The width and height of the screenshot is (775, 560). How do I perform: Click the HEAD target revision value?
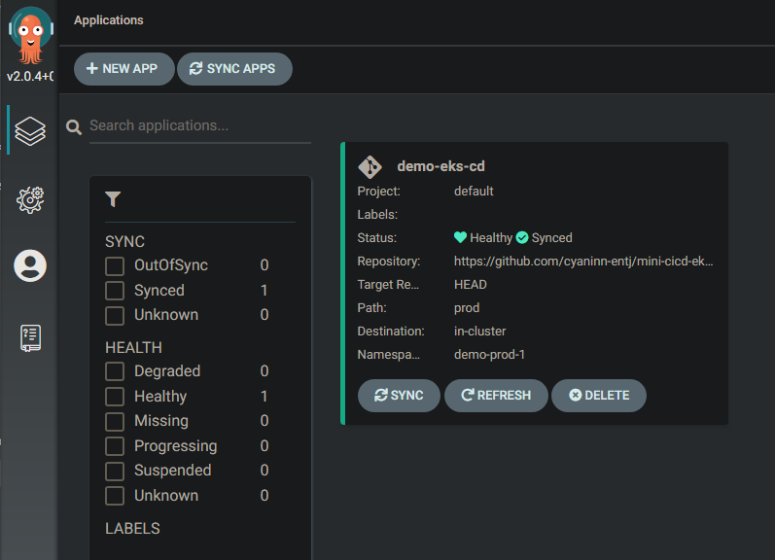pyautogui.click(x=471, y=285)
